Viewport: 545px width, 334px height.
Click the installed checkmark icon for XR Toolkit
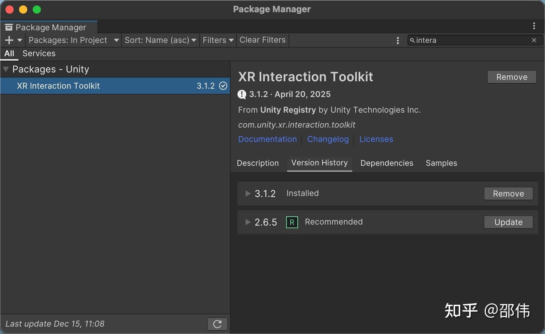click(x=223, y=86)
